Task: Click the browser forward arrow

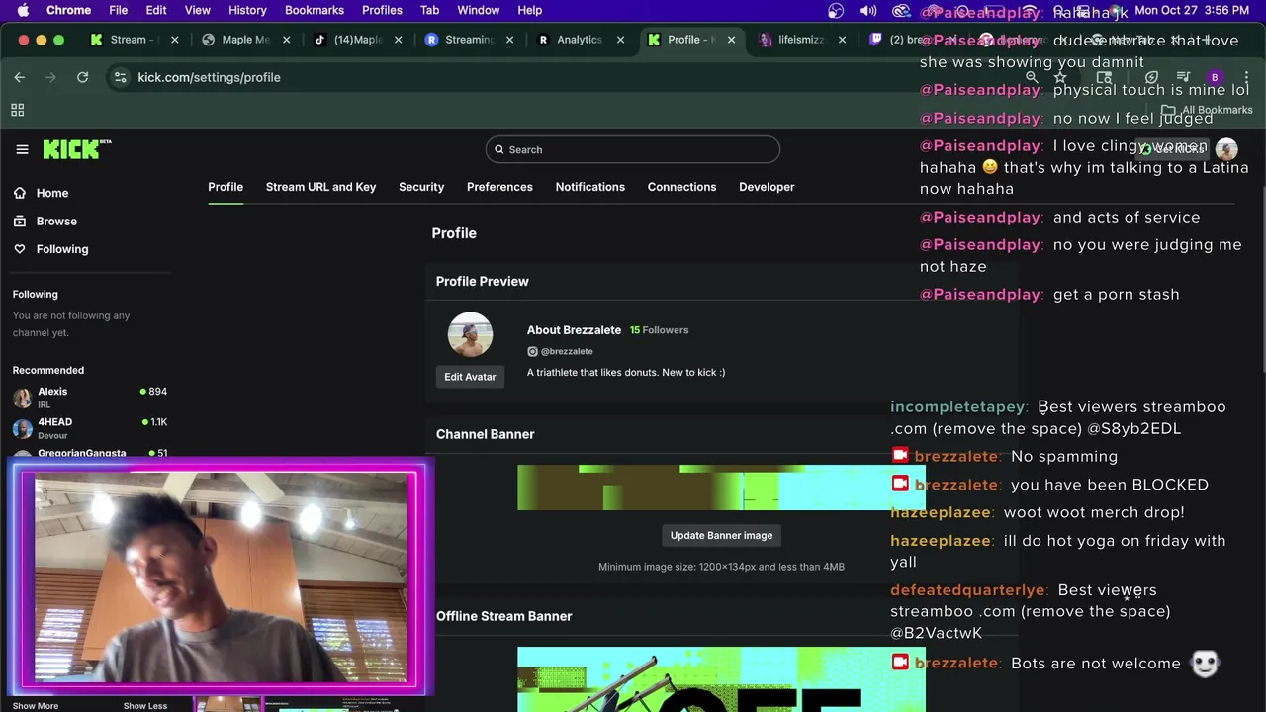Action: (51, 77)
